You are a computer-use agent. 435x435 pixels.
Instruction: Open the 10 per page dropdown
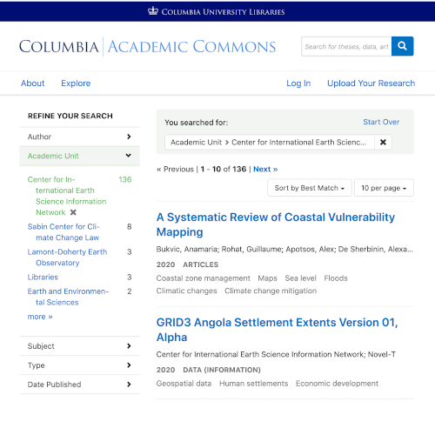(384, 188)
